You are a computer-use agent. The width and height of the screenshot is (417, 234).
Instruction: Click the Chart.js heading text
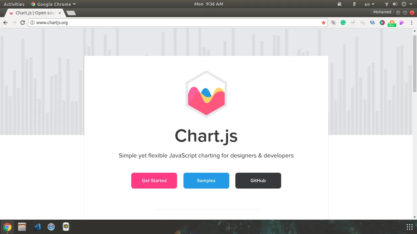(206, 136)
